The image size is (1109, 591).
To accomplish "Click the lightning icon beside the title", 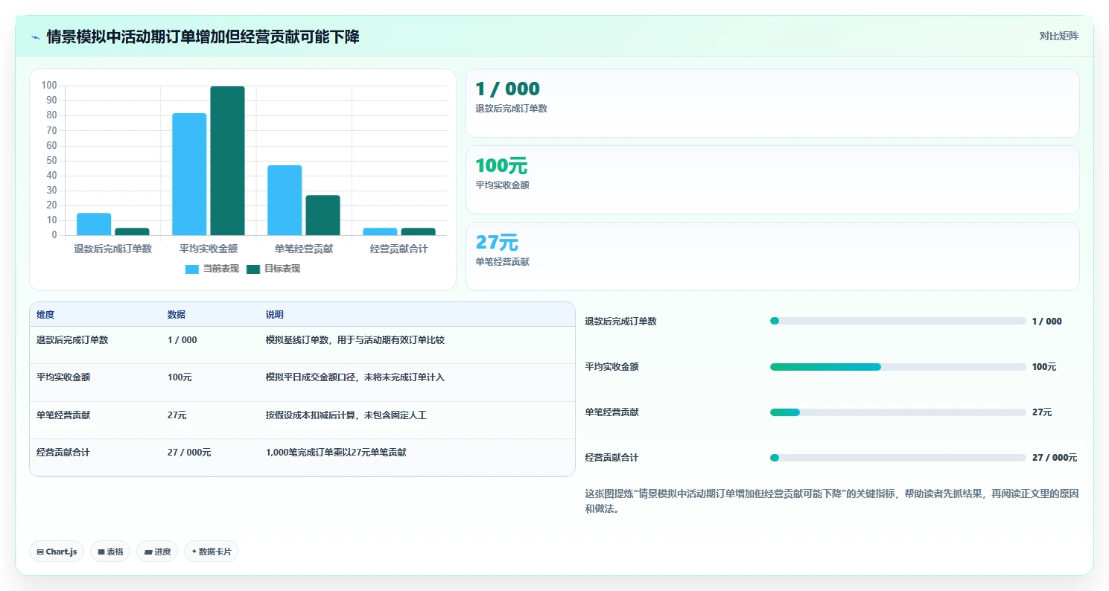I will 35,37.
